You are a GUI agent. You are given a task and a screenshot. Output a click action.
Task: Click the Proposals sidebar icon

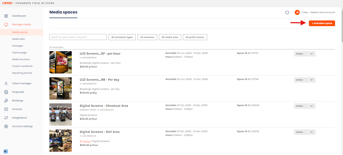tap(6, 92)
